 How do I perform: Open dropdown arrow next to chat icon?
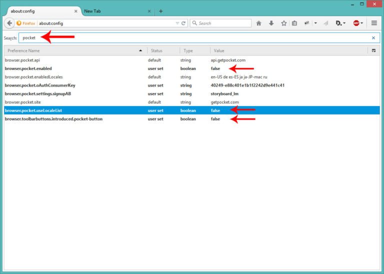pos(315,23)
